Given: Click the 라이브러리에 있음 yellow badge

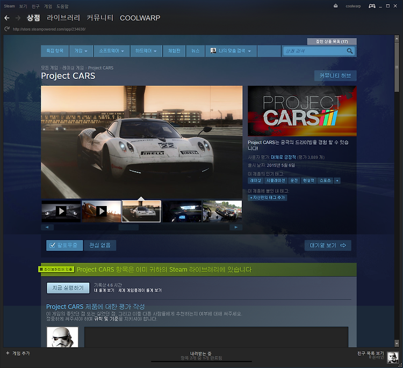Looking at the screenshot, I should click(56, 269).
